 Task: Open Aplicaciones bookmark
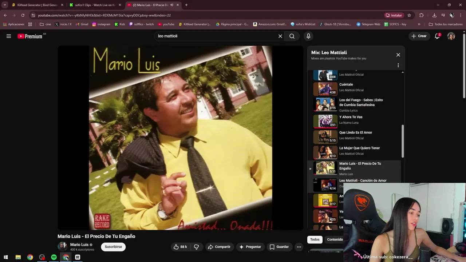[13, 24]
